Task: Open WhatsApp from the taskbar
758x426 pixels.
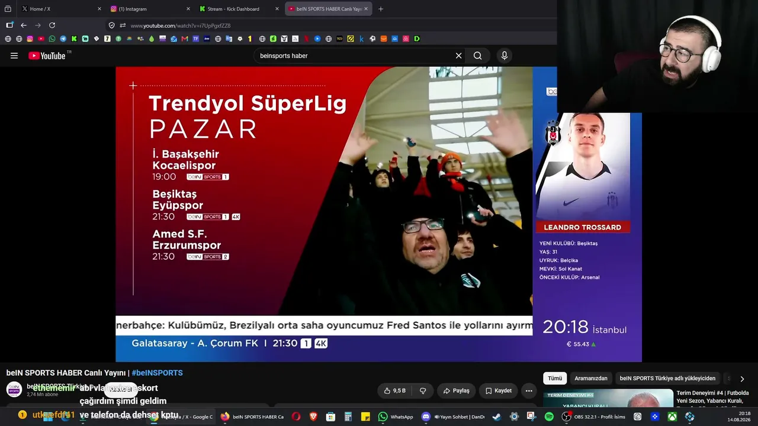Action: tap(396, 417)
